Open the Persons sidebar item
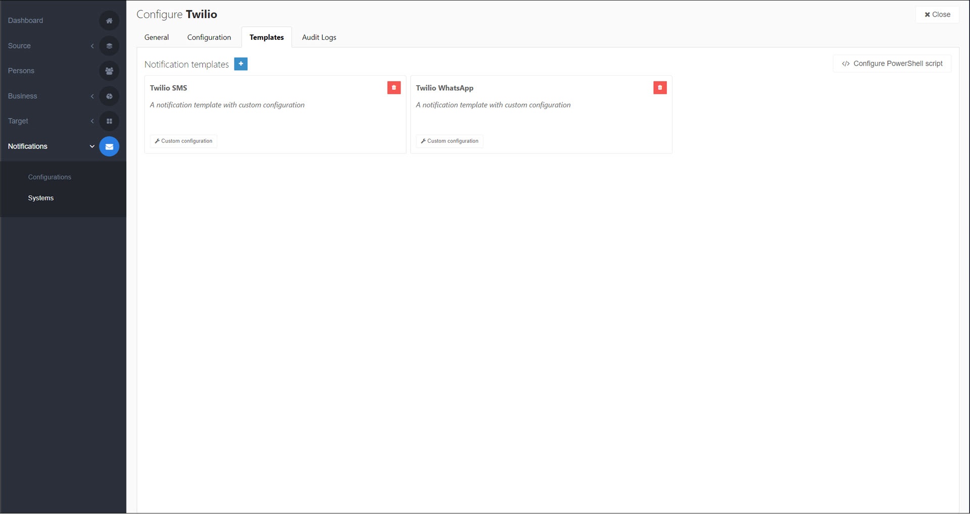 pos(21,71)
